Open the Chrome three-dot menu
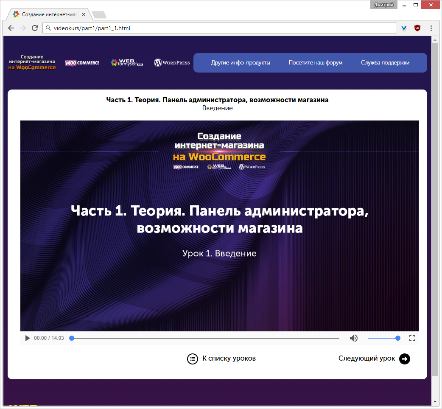This screenshot has width=442, height=409. pos(431,28)
